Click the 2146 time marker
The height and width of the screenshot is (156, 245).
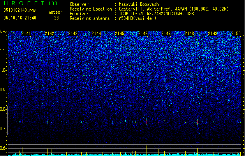click(143, 34)
